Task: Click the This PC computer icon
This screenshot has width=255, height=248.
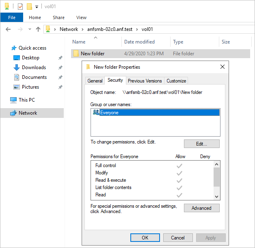Action: click(x=13, y=100)
